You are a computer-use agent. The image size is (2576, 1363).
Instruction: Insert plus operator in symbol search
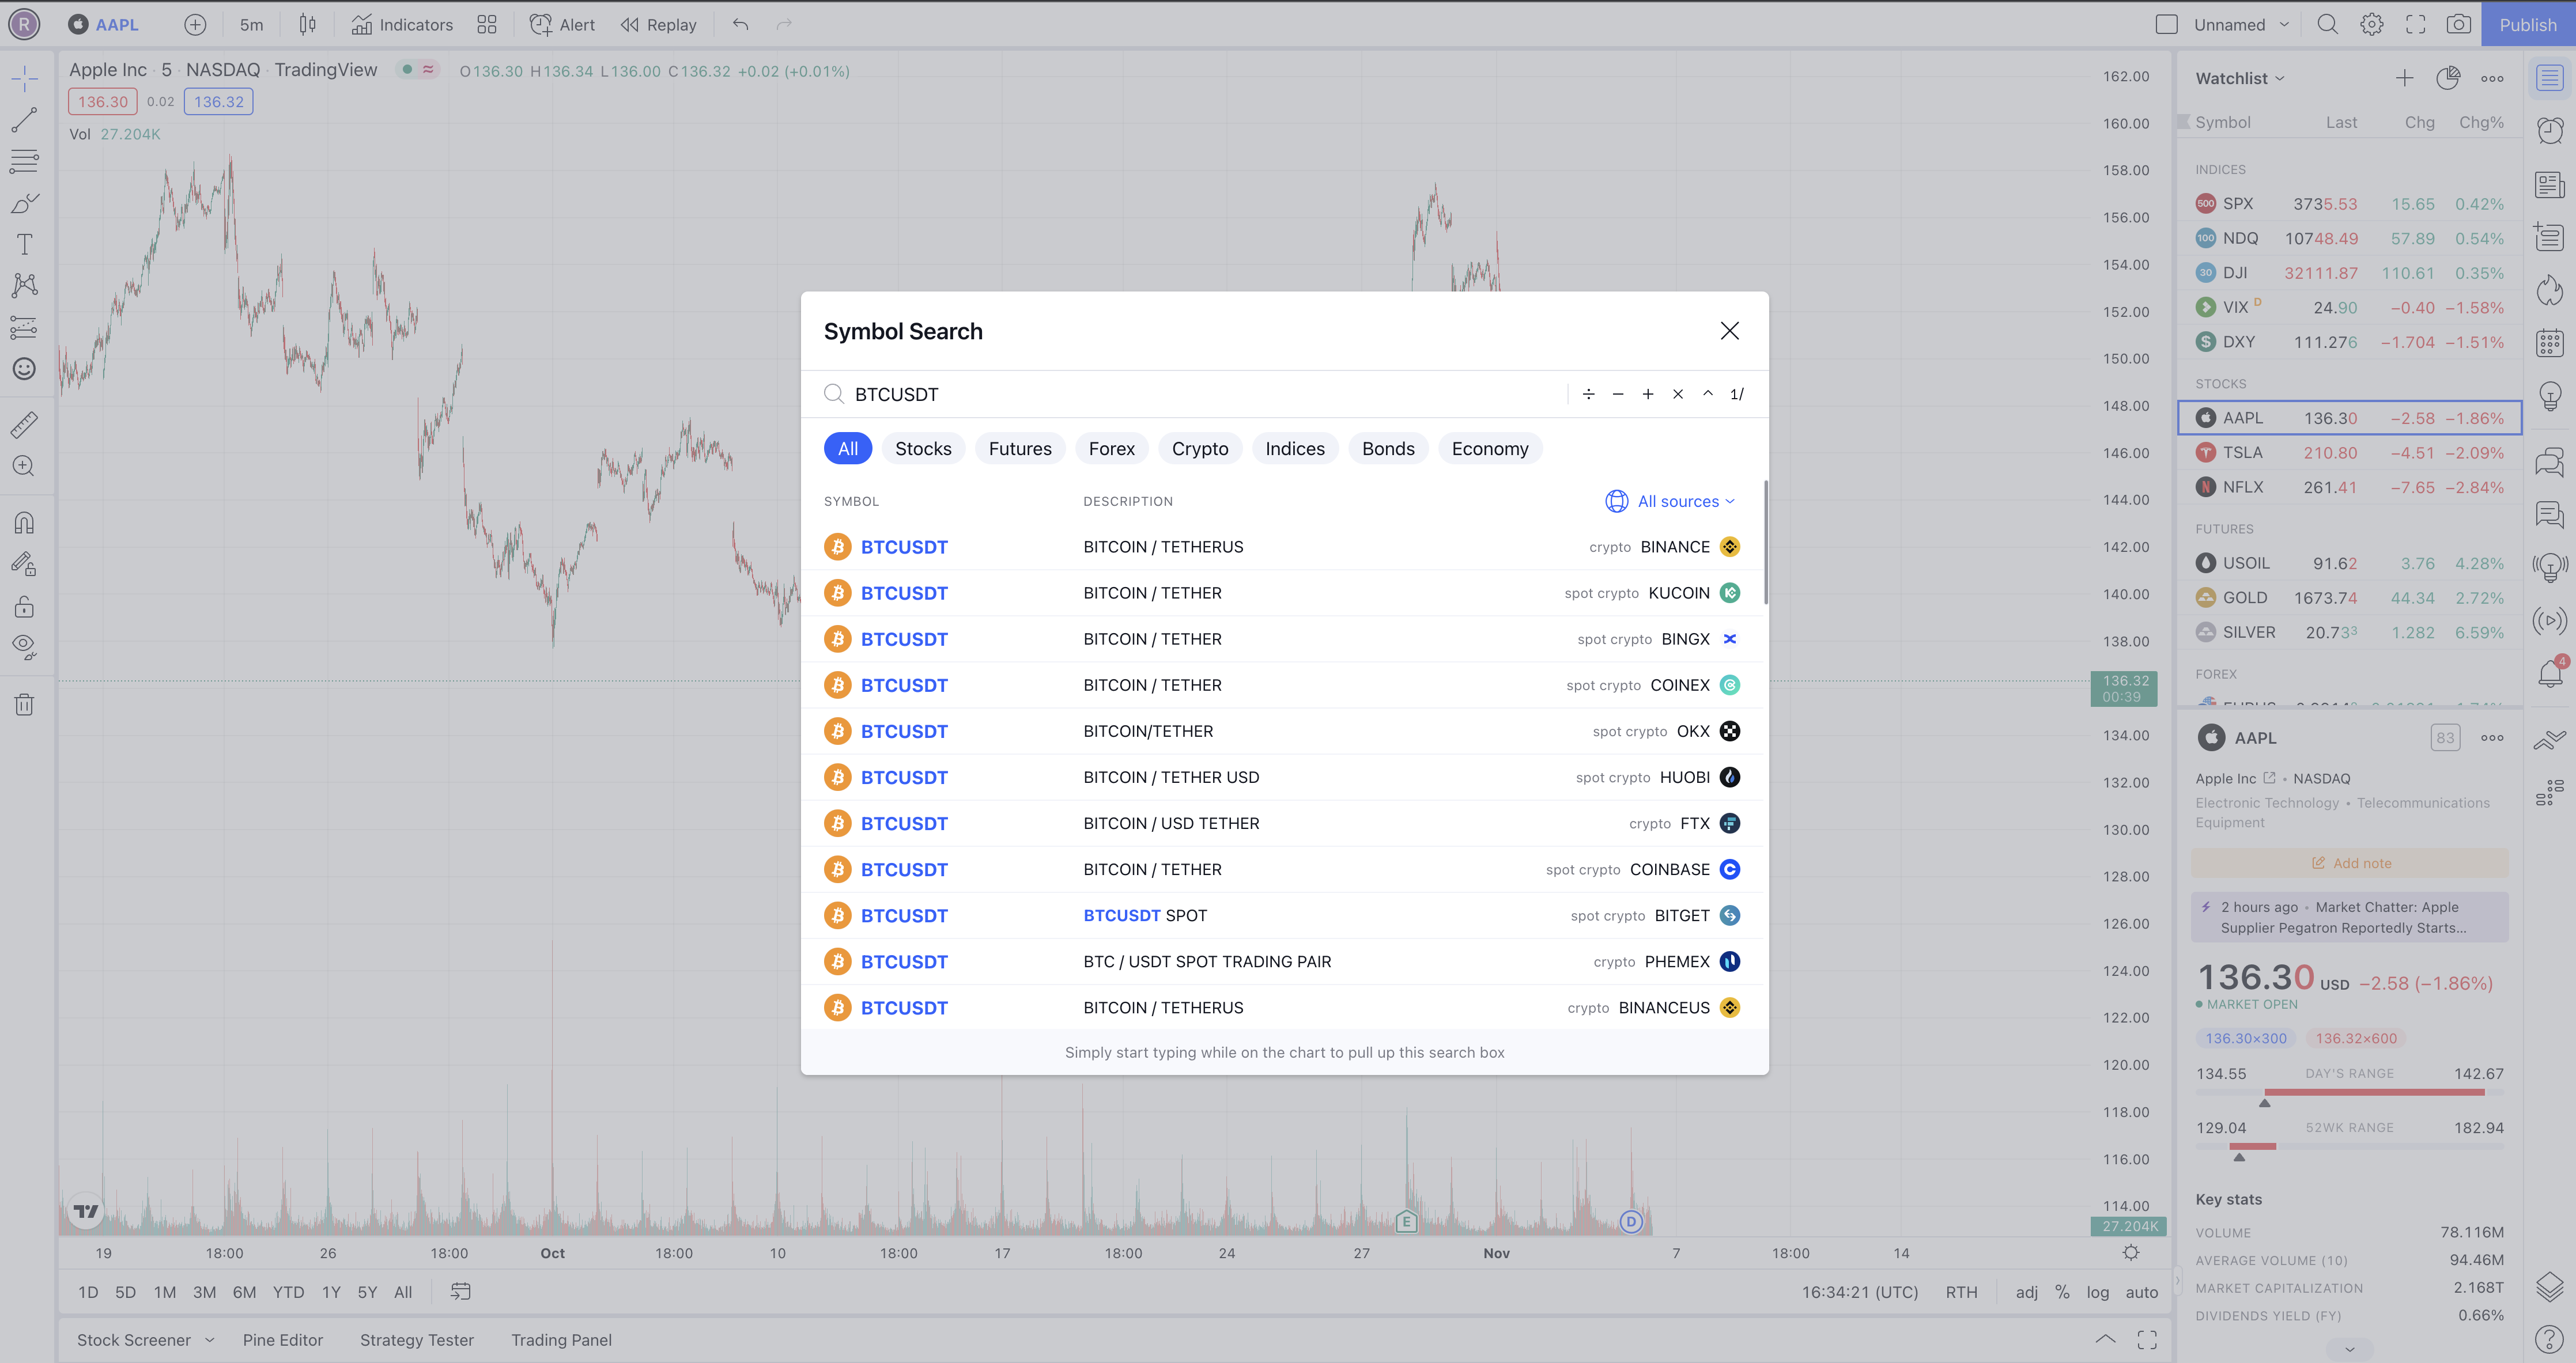[1648, 394]
